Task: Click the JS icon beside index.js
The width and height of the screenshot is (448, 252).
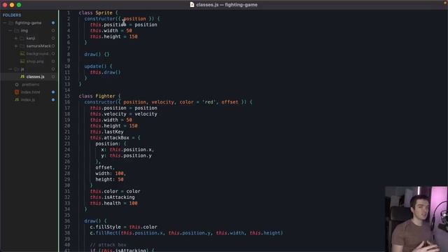Action: point(17,100)
